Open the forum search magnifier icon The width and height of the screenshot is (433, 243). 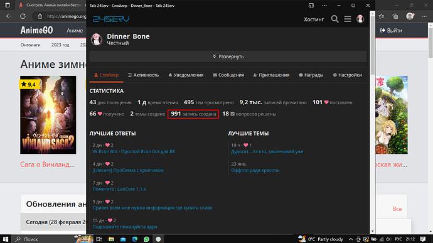coord(334,19)
